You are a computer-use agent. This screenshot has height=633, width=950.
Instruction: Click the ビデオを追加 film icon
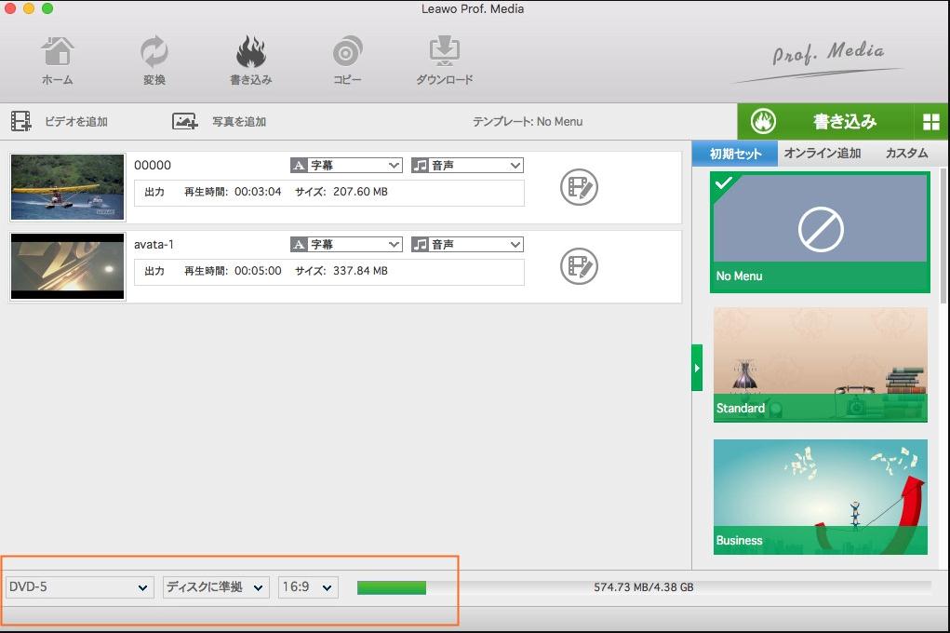(21, 121)
